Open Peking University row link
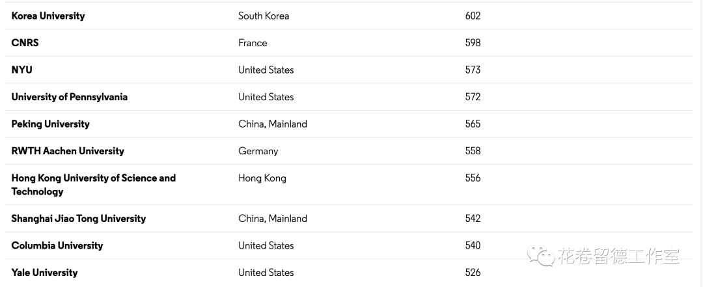This screenshot has height=287, width=703. [50, 124]
